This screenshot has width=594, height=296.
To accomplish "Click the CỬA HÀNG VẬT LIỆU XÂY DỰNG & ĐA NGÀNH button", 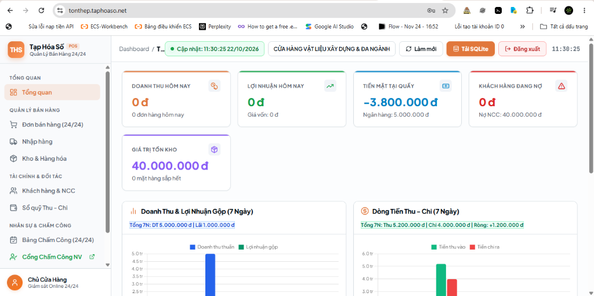I will click(x=331, y=49).
